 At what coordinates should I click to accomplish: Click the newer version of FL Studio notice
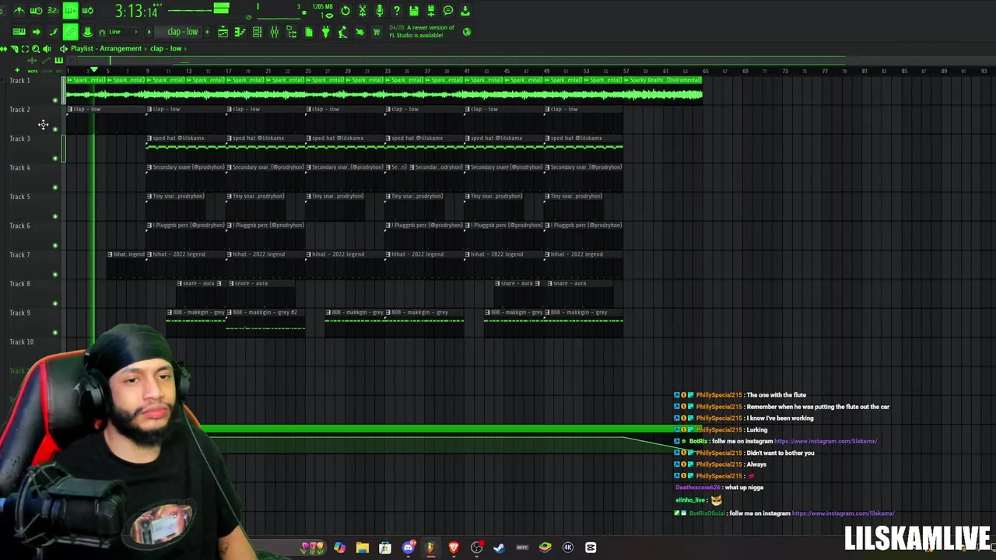pyautogui.click(x=421, y=32)
